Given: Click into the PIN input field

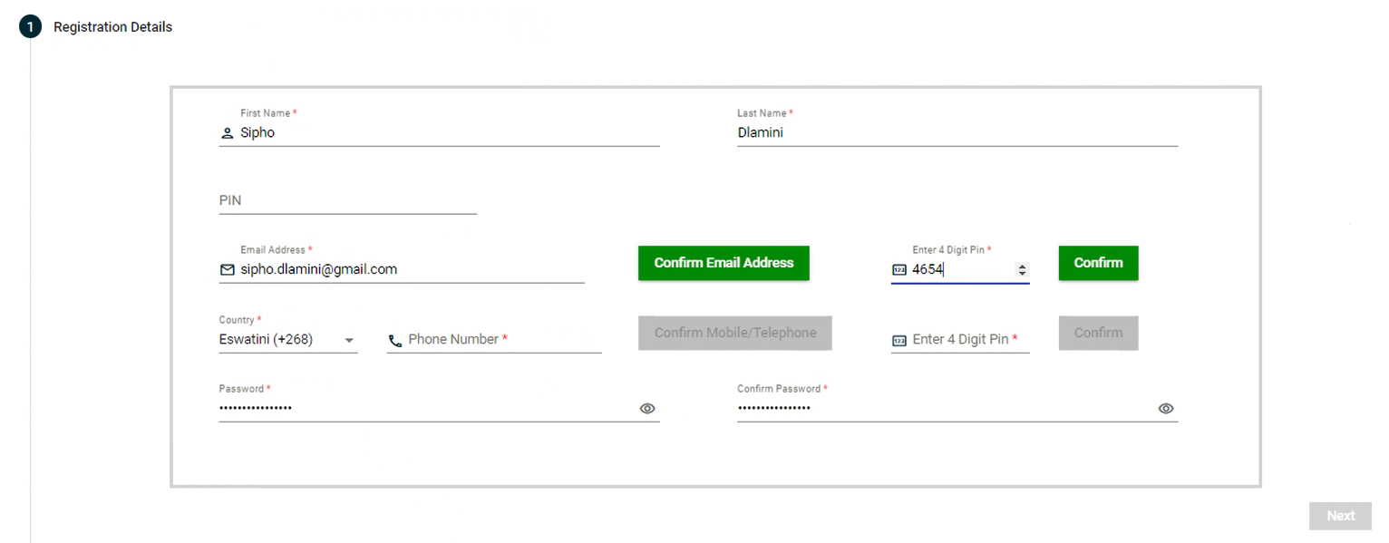Looking at the screenshot, I should (x=347, y=200).
